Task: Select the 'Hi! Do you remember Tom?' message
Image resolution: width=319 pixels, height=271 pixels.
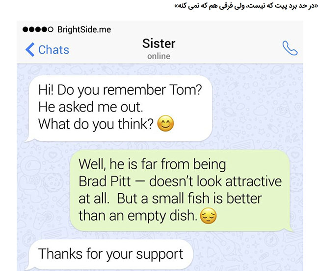Action: [120, 90]
